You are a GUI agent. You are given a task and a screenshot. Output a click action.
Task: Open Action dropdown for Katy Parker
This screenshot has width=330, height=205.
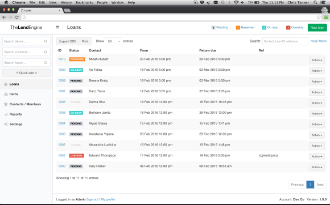coord(317,167)
